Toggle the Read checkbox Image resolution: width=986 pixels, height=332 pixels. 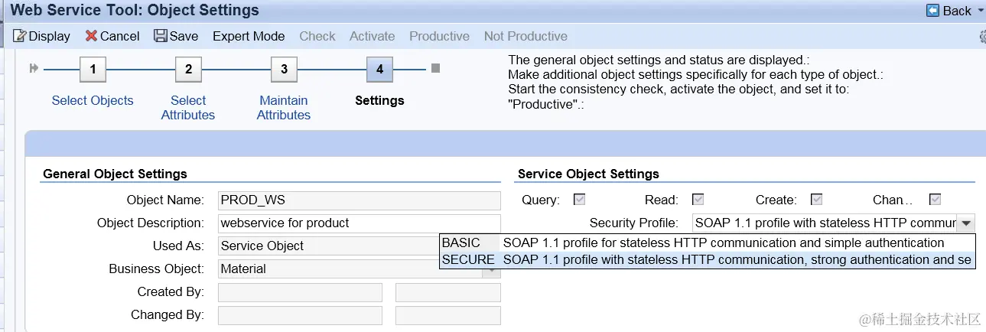click(698, 200)
